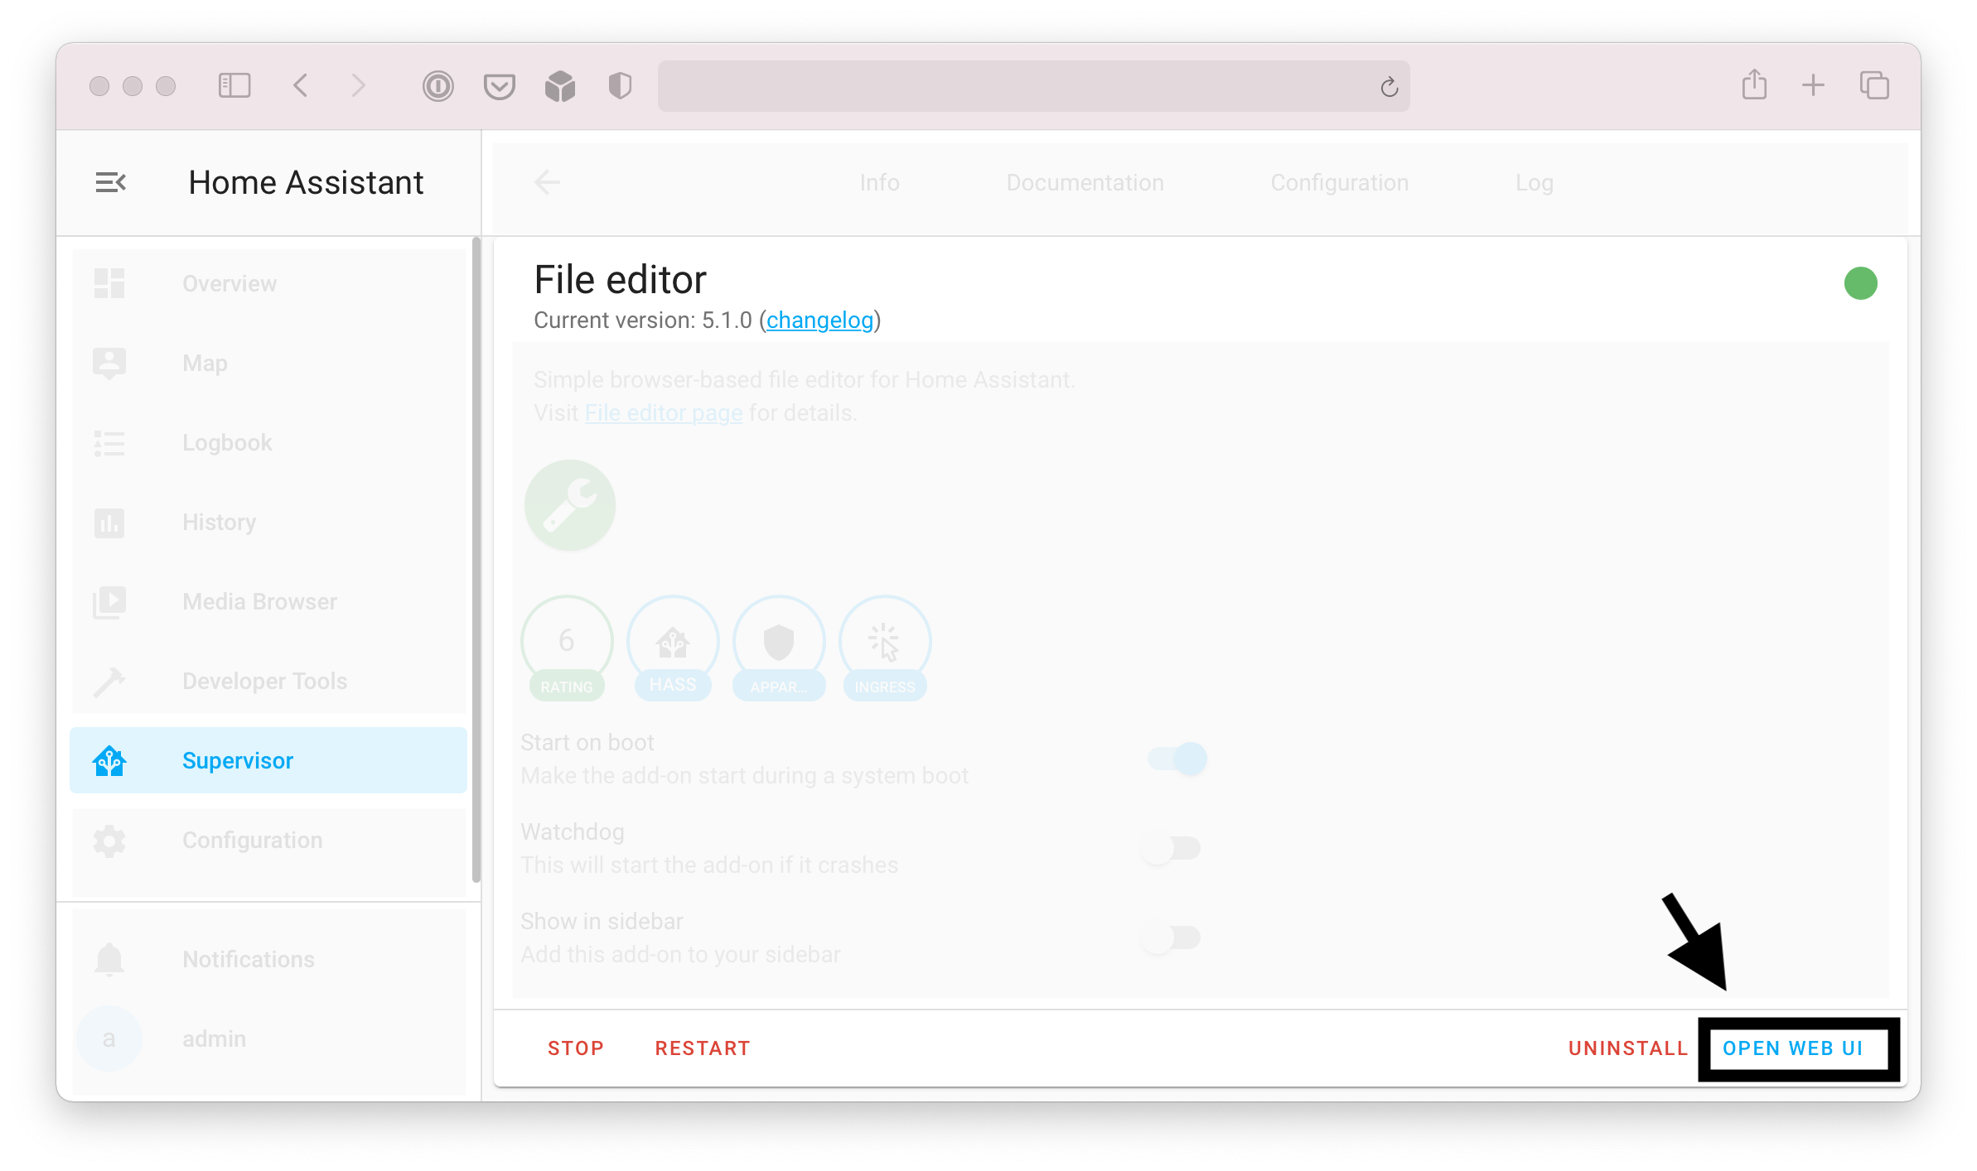Go back using add-on back arrow
This screenshot has height=1171, width=1977.
[x=547, y=182]
